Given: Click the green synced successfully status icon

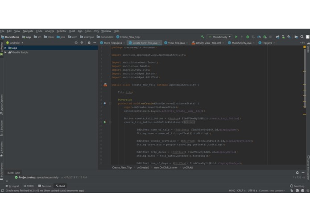Looking at the screenshot, I should [16, 178].
